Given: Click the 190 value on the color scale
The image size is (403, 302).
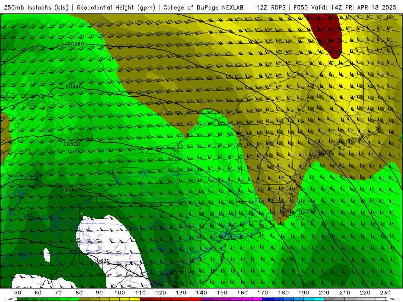Looking at the screenshot, I should pyautogui.click(x=304, y=293).
